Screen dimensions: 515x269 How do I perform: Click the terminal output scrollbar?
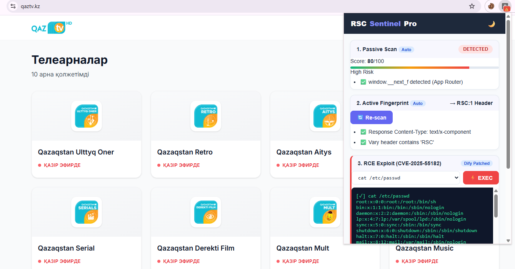click(x=496, y=206)
